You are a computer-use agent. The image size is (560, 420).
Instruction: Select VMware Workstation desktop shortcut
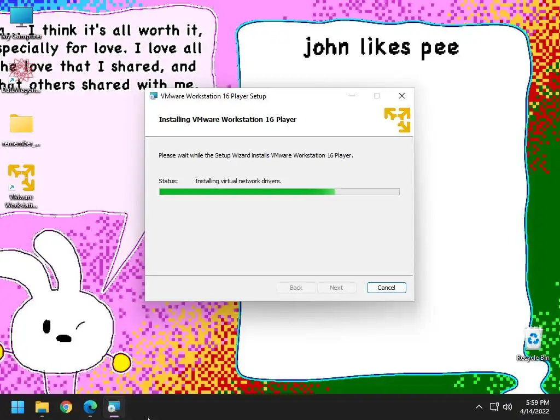click(21, 186)
